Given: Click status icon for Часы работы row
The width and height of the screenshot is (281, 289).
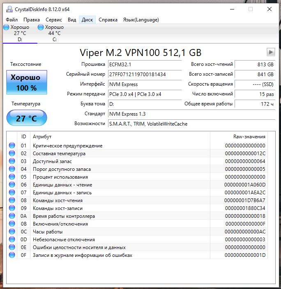Looking at the screenshot, I should pyautogui.click(x=12, y=231).
